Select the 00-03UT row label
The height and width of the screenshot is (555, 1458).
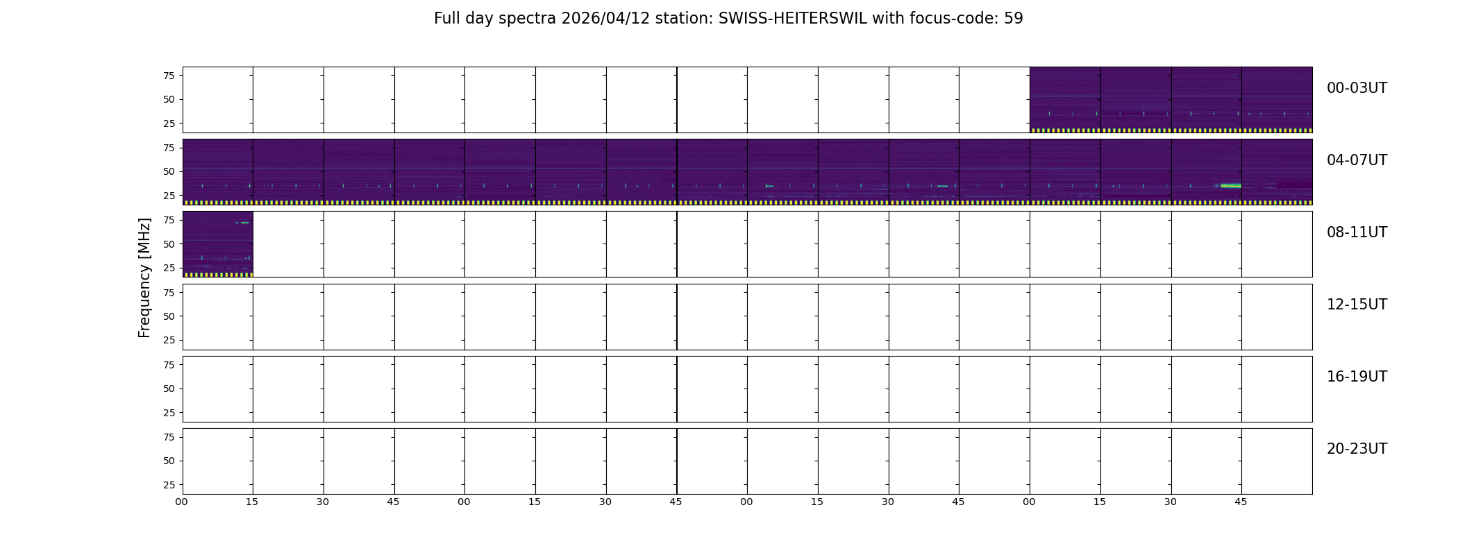pos(1357,88)
